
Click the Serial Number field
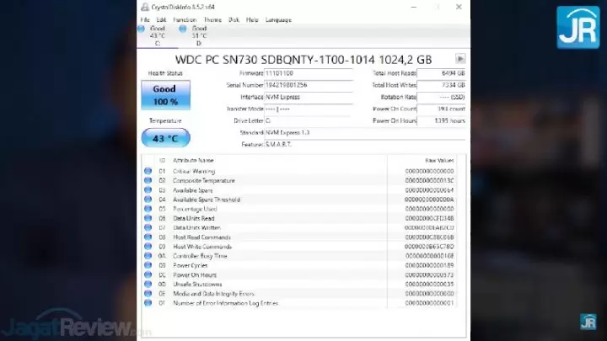[309, 85]
